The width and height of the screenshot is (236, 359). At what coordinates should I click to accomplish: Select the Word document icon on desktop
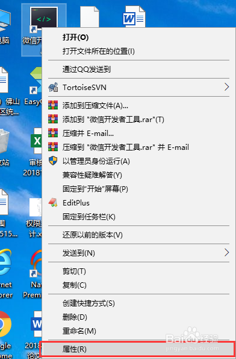click(x=134, y=17)
